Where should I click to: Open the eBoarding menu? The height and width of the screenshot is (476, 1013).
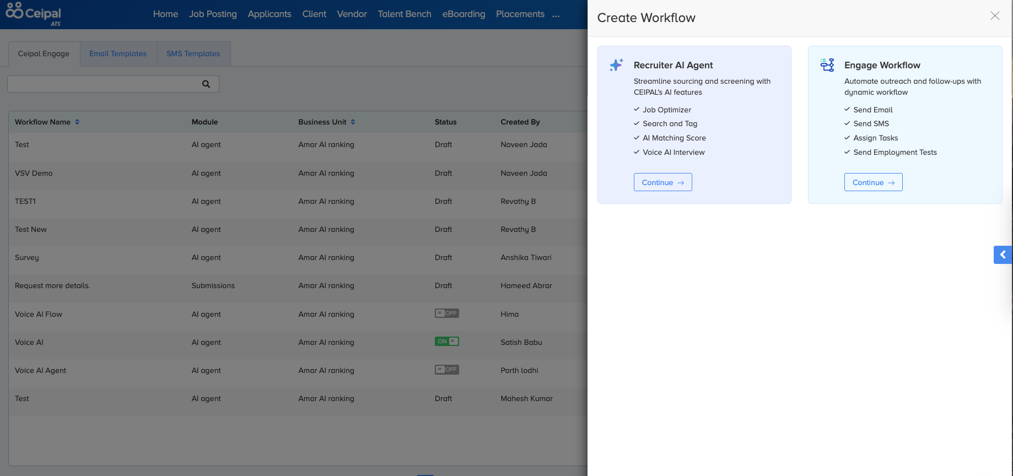coord(464,14)
